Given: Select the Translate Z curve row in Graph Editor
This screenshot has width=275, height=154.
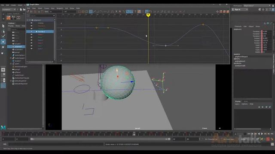Looking at the screenshot, I should pos(40,32).
